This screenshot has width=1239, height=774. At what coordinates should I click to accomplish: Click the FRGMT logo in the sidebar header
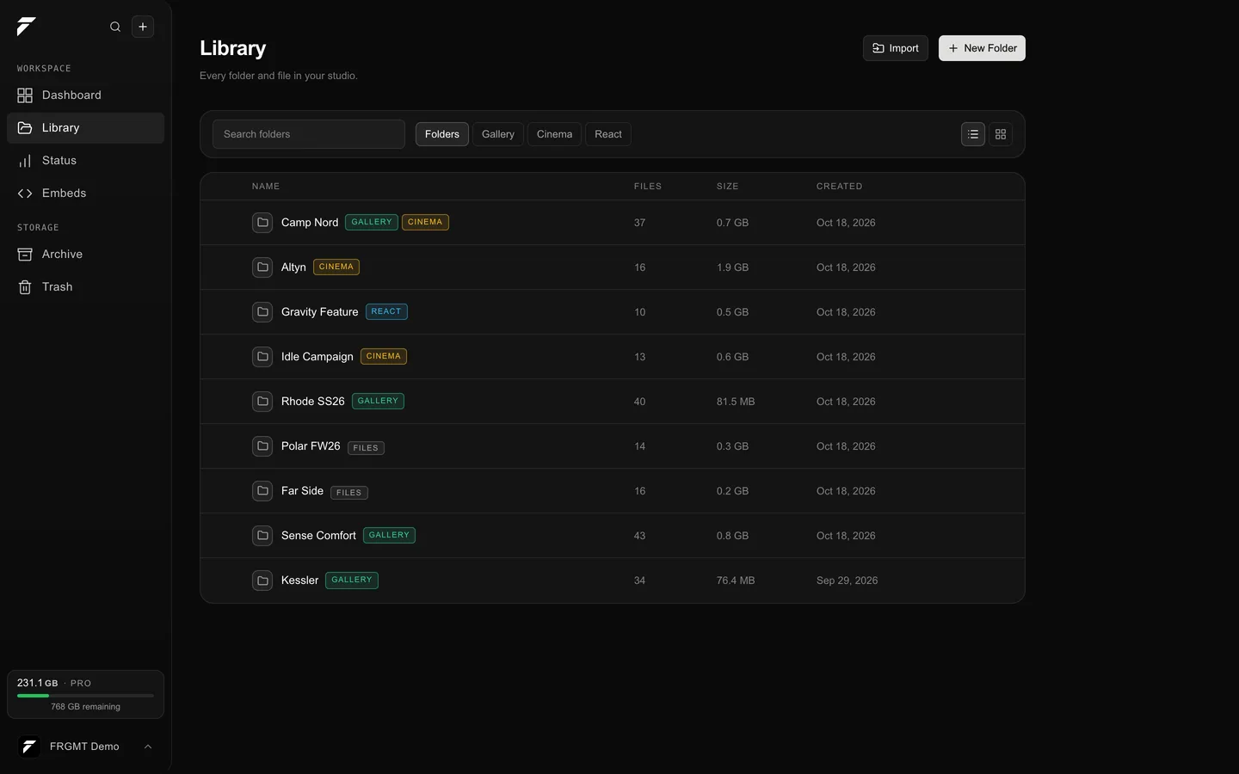tap(26, 27)
